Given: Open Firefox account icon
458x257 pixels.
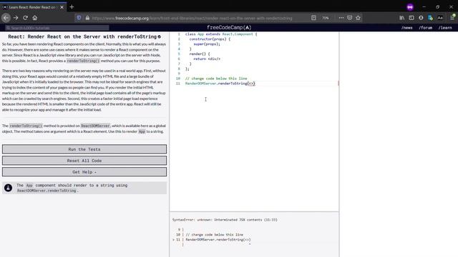Looking at the screenshot, I should point(421,18).
